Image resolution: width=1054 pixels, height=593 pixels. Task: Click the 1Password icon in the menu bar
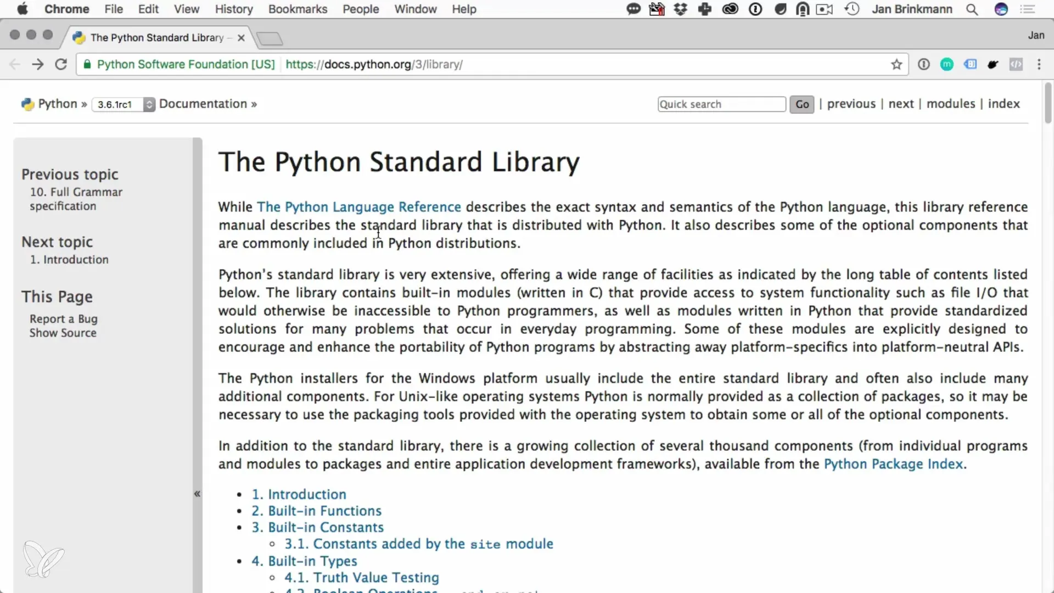pyautogui.click(x=756, y=9)
